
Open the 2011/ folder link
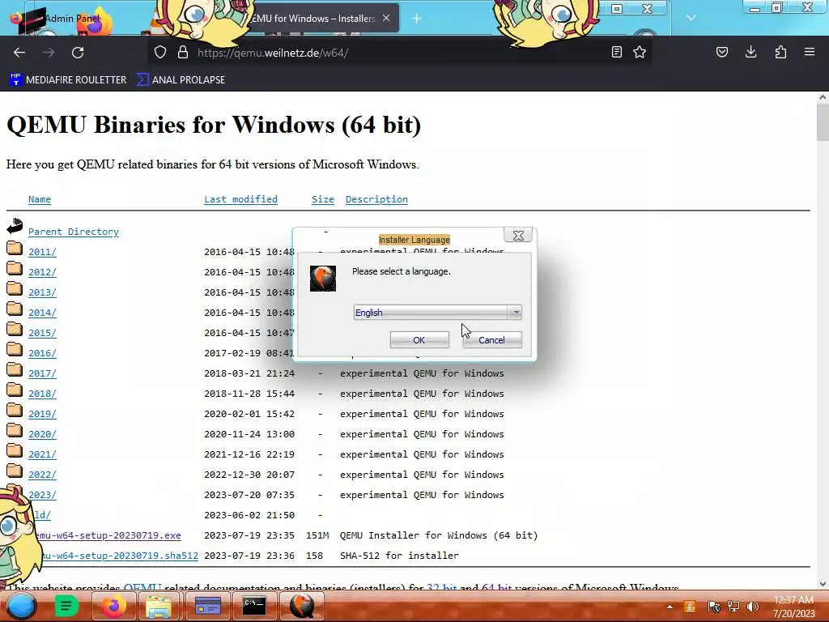(x=42, y=252)
